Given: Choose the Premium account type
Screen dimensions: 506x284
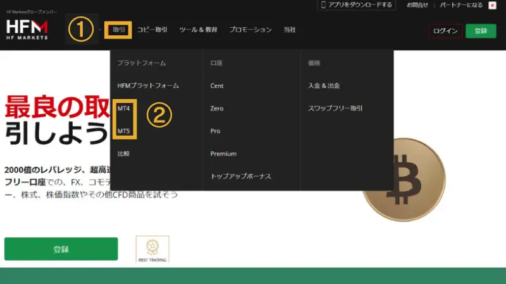Looking at the screenshot, I should (223, 153).
